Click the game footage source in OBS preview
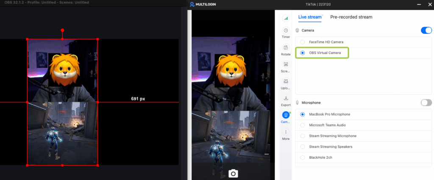 [62, 133]
